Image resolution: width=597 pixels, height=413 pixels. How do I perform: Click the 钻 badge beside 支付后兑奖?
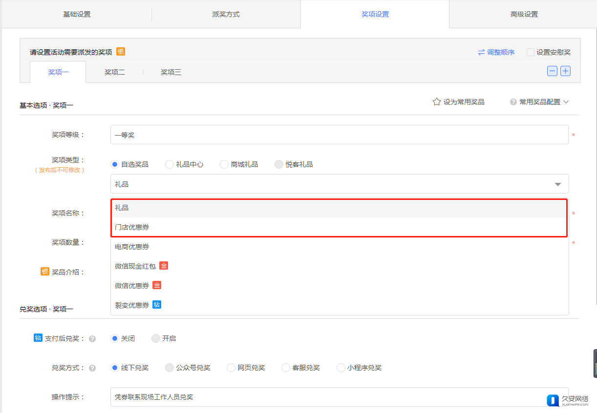point(38,337)
